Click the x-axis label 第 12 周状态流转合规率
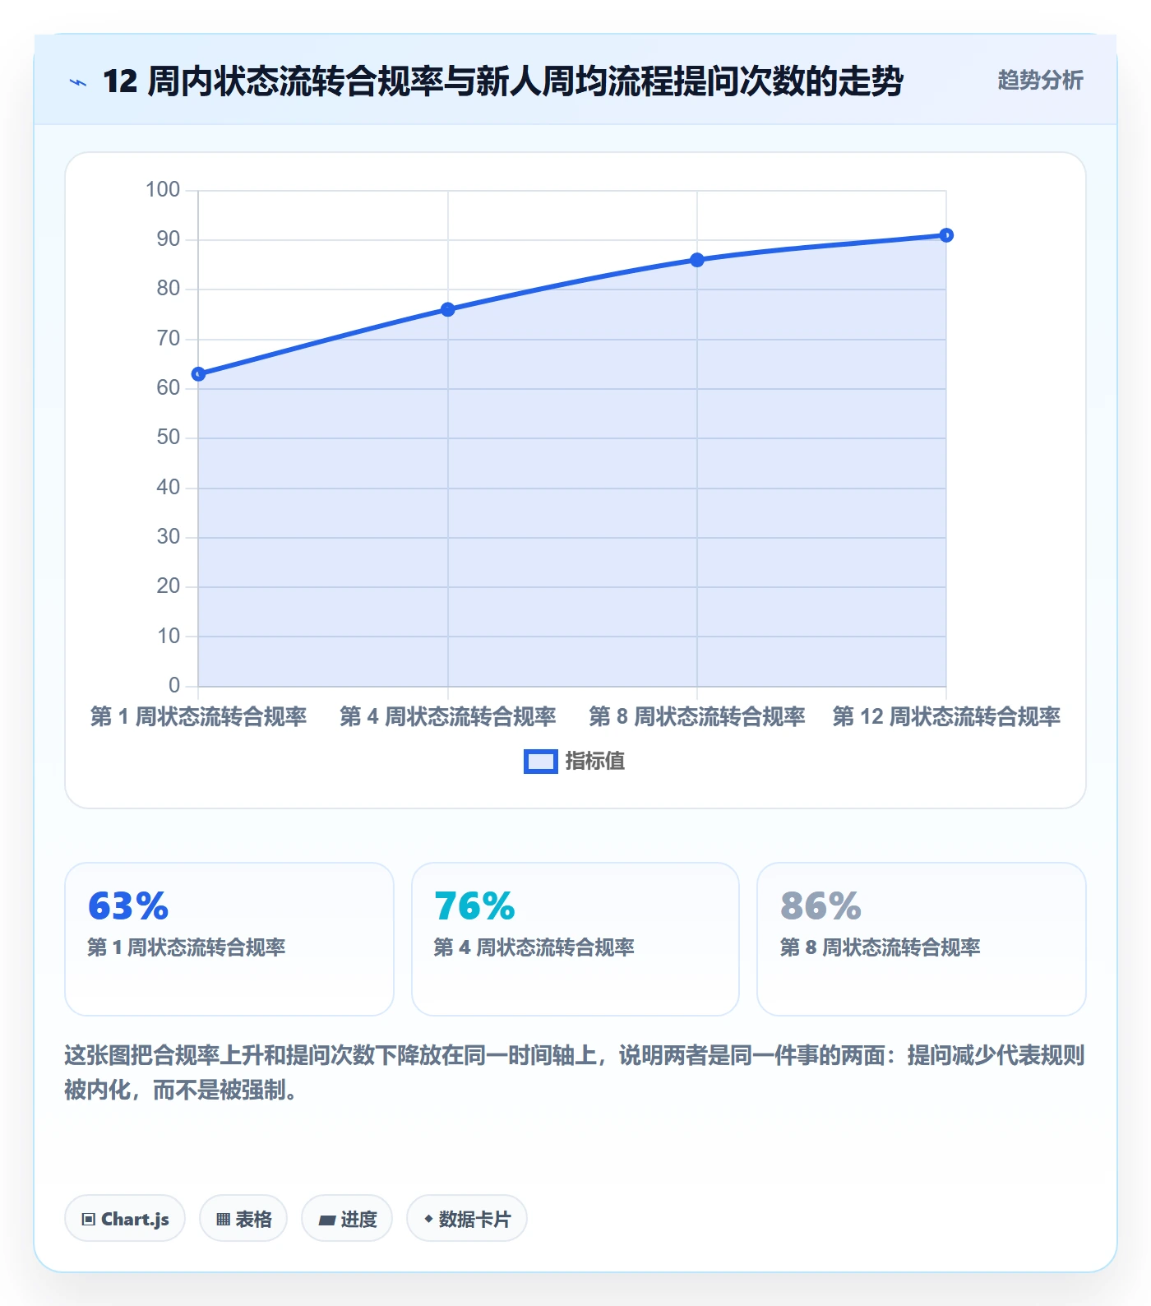 tap(946, 717)
